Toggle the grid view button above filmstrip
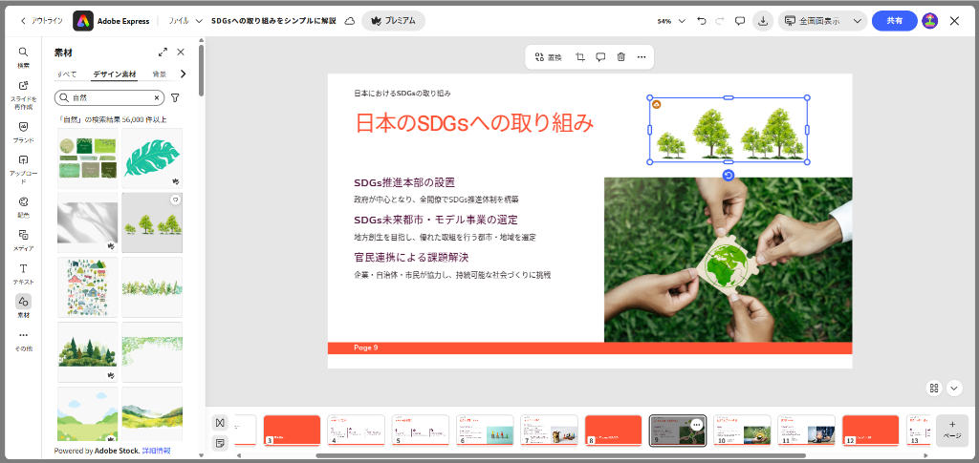Image resolution: width=979 pixels, height=463 pixels. point(933,388)
